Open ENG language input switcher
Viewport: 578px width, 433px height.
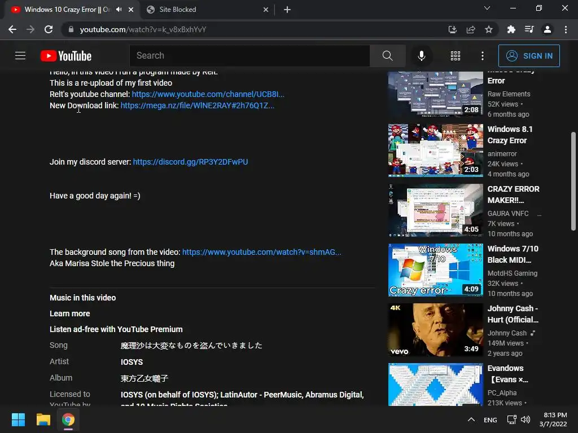491,420
